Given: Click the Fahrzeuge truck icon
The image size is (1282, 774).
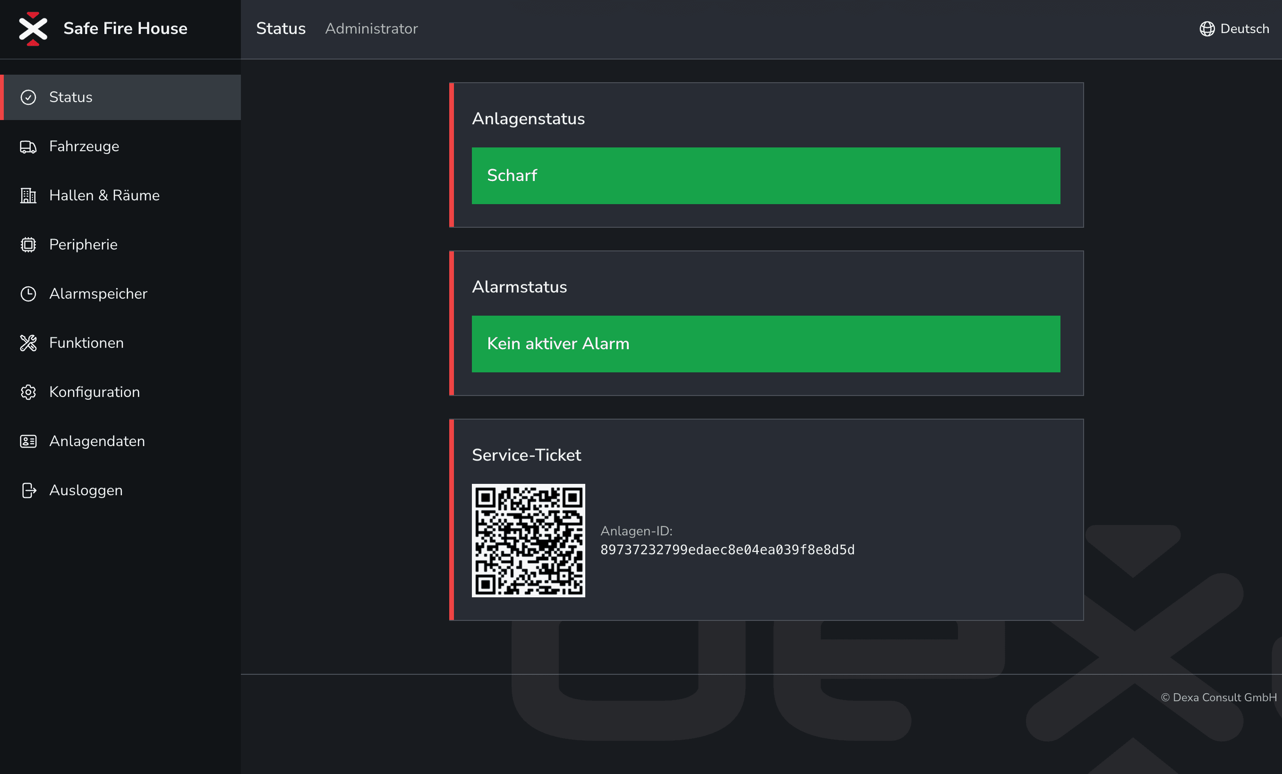Looking at the screenshot, I should coord(28,147).
